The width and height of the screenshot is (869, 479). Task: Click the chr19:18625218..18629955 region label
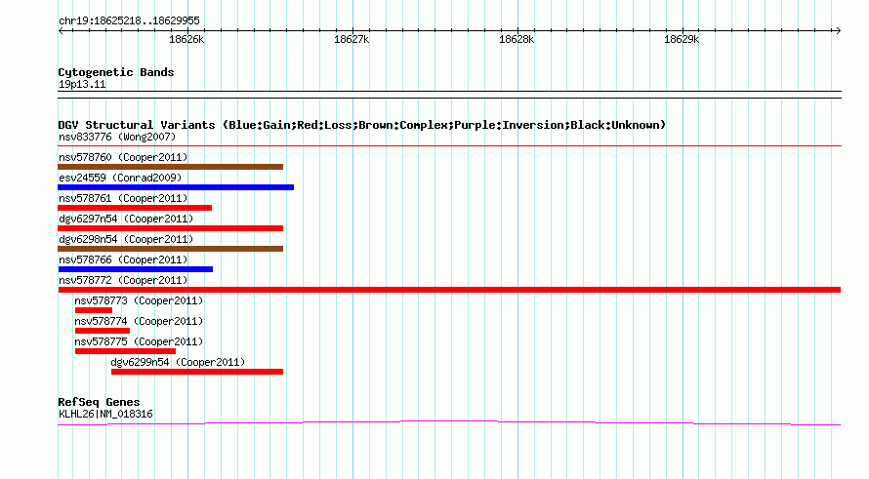pos(129,21)
